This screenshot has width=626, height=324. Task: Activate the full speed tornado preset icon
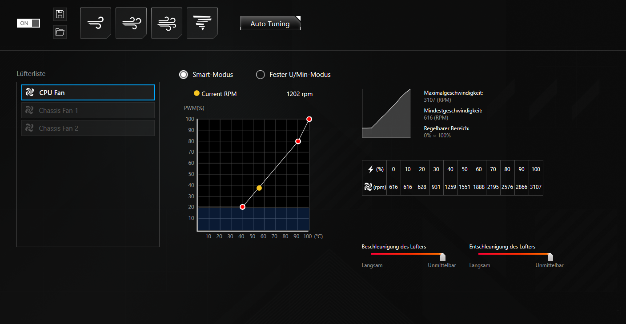click(202, 23)
